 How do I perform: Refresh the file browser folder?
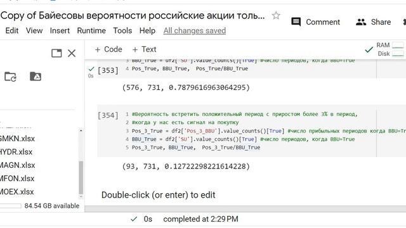(11, 77)
